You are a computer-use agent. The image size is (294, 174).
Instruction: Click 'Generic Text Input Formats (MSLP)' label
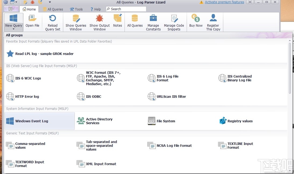(x=32, y=133)
